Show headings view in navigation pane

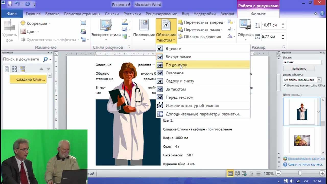pos(7,69)
